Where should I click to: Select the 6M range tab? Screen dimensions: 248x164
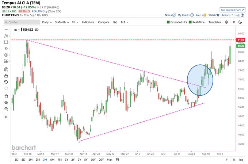[52, 160]
